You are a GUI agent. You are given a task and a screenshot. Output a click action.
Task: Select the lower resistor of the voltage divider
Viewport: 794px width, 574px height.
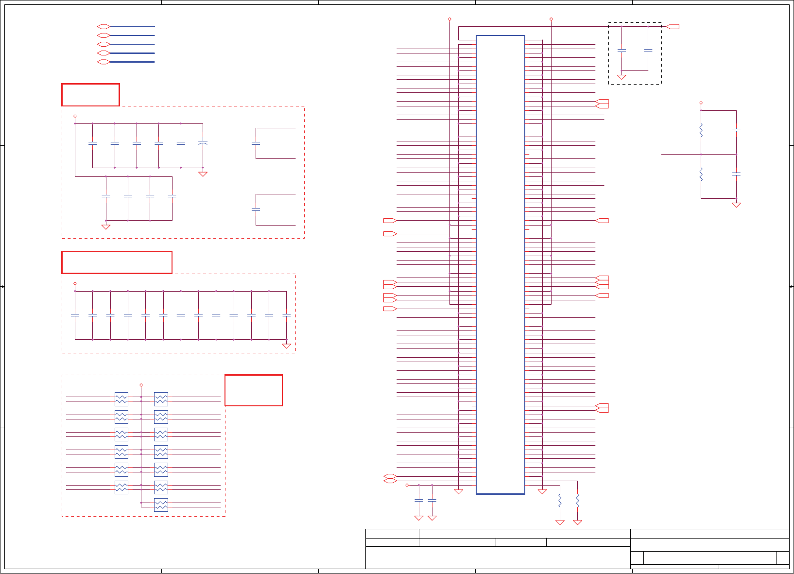(701, 174)
